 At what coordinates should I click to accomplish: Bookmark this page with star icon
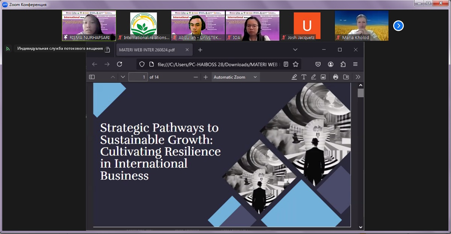296,64
